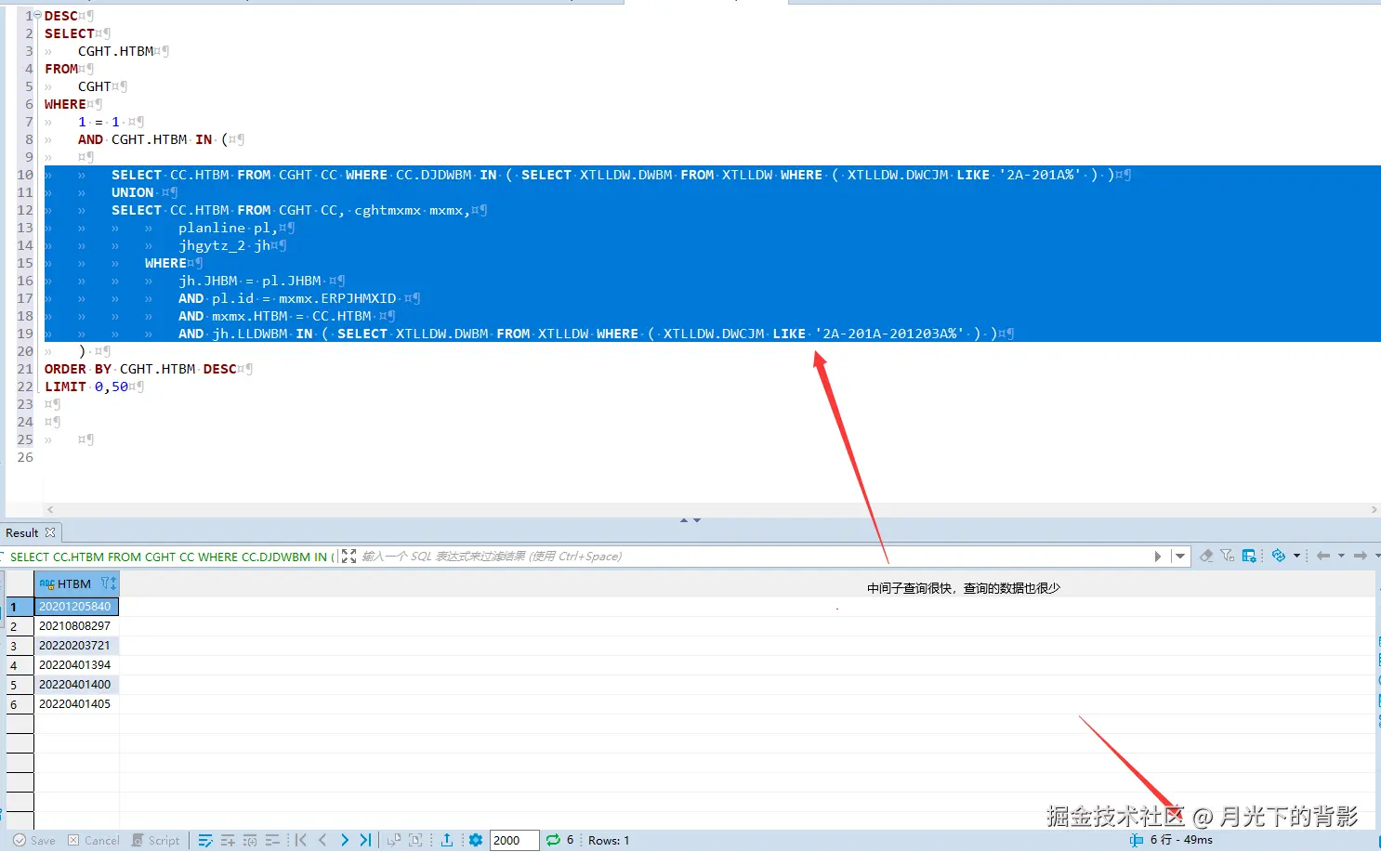This screenshot has width=1381, height=852.
Task: Select the Result tab
Action: [x=21, y=533]
